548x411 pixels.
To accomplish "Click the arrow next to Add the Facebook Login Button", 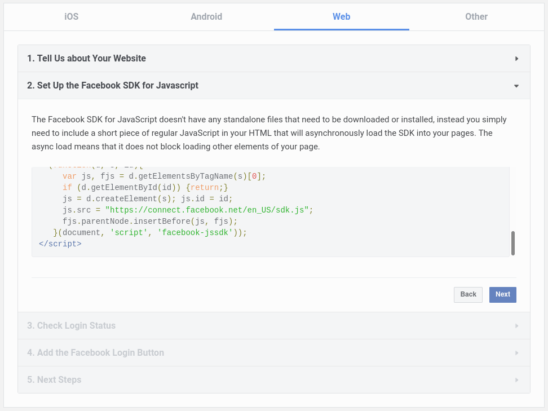I will click(x=516, y=352).
